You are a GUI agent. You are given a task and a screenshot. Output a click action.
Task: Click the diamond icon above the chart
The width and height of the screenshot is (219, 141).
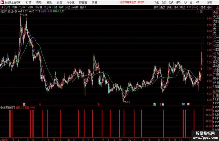coord(198,12)
